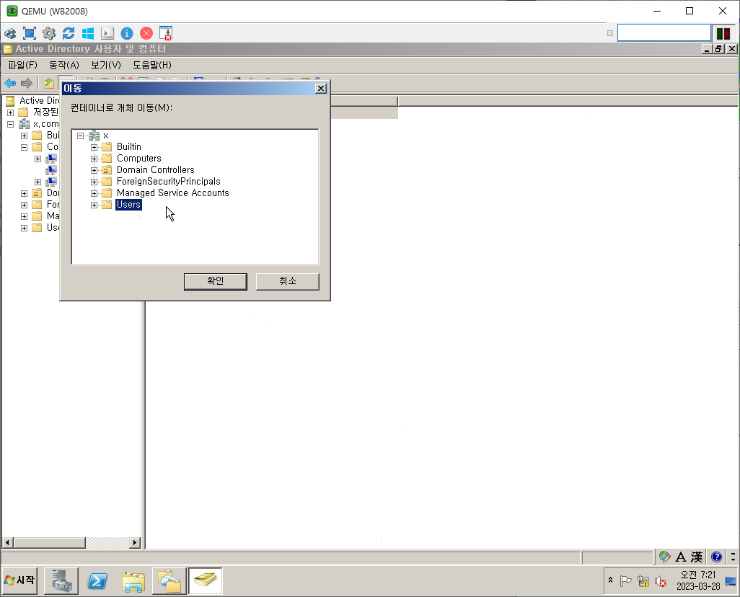
Task: Open the blue info icon in QEMU toolbar
Action: [127, 33]
